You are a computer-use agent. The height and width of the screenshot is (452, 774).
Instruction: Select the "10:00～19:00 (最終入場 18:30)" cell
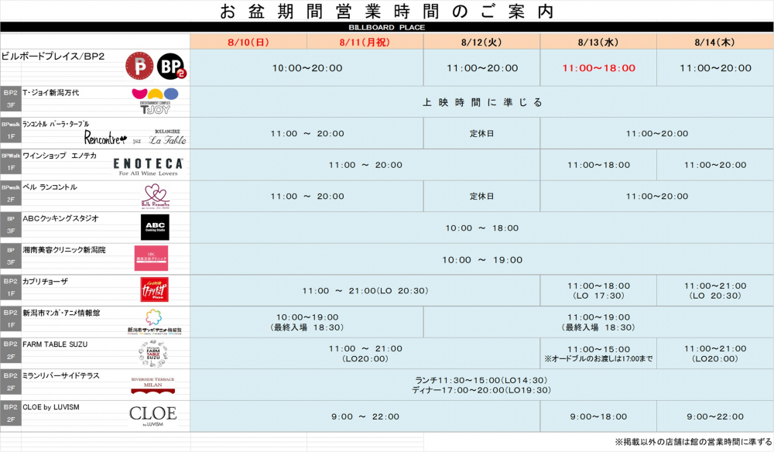coord(307,322)
